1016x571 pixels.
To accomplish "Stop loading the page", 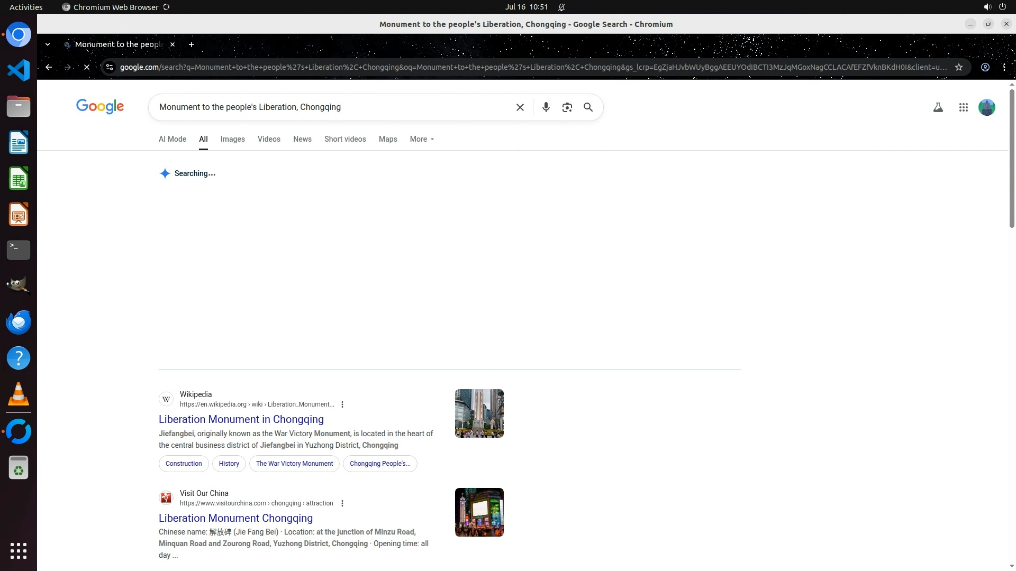I will coord(87,67).
